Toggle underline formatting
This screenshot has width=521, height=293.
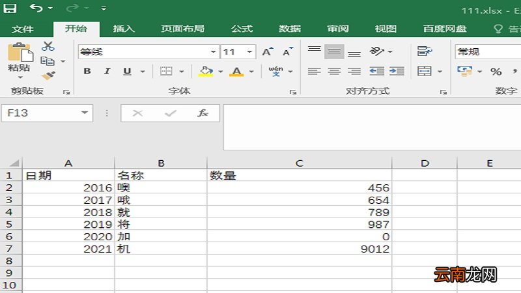(127, 71)
